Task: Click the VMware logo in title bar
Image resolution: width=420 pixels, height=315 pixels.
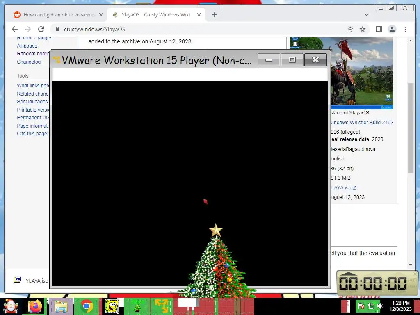Action: [x=57, y=60]
